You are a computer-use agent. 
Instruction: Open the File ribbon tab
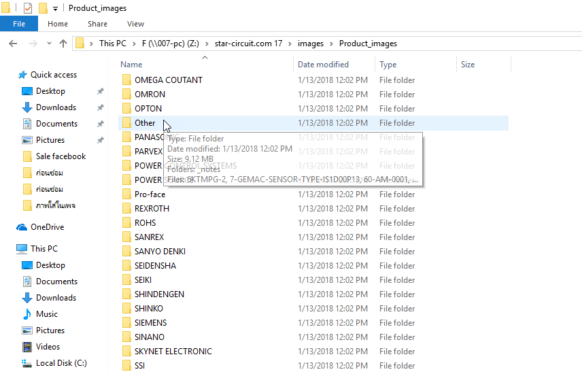click(19, 24)
